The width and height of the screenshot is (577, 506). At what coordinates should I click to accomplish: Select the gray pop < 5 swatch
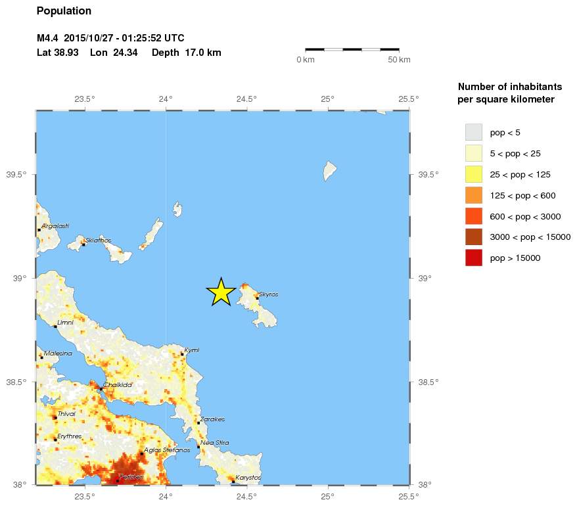pos(474,133)
